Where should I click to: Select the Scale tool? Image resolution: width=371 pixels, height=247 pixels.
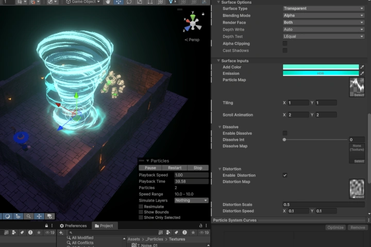[139, 2]
